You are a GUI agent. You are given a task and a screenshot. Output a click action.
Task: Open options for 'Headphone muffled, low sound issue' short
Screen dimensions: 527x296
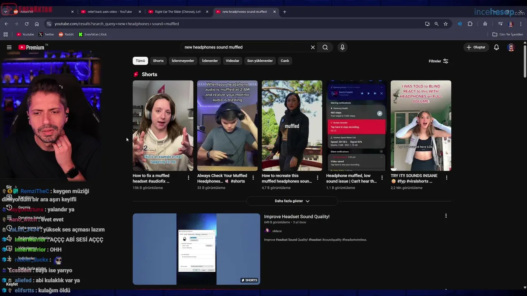(382, 178)
